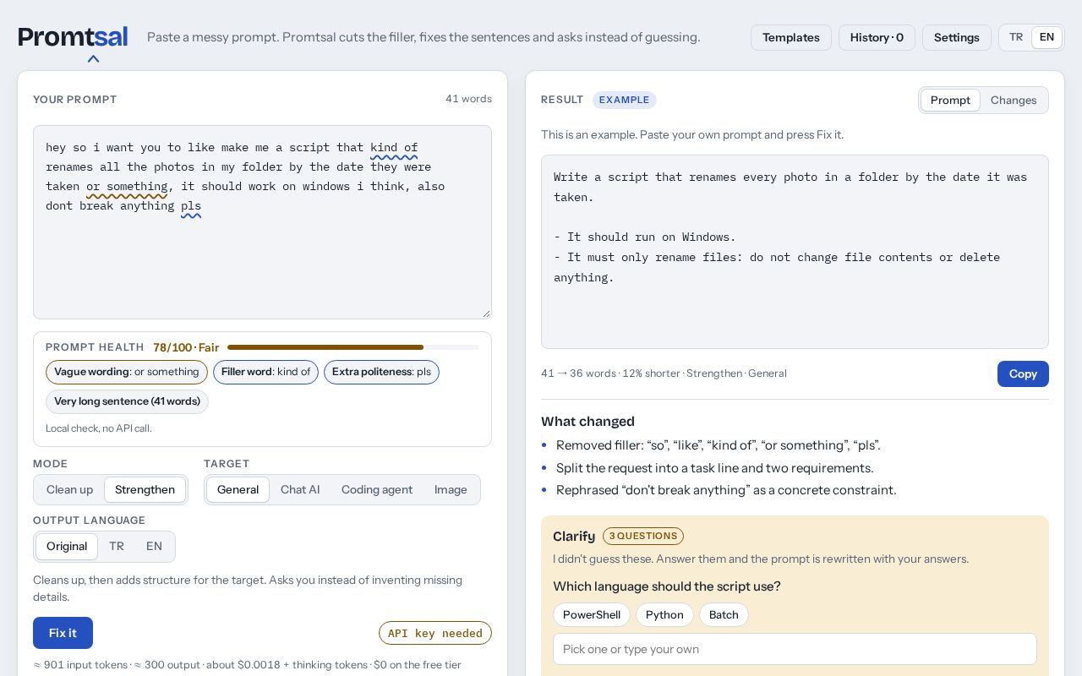Choose Original output language

[x=67, y=546]
